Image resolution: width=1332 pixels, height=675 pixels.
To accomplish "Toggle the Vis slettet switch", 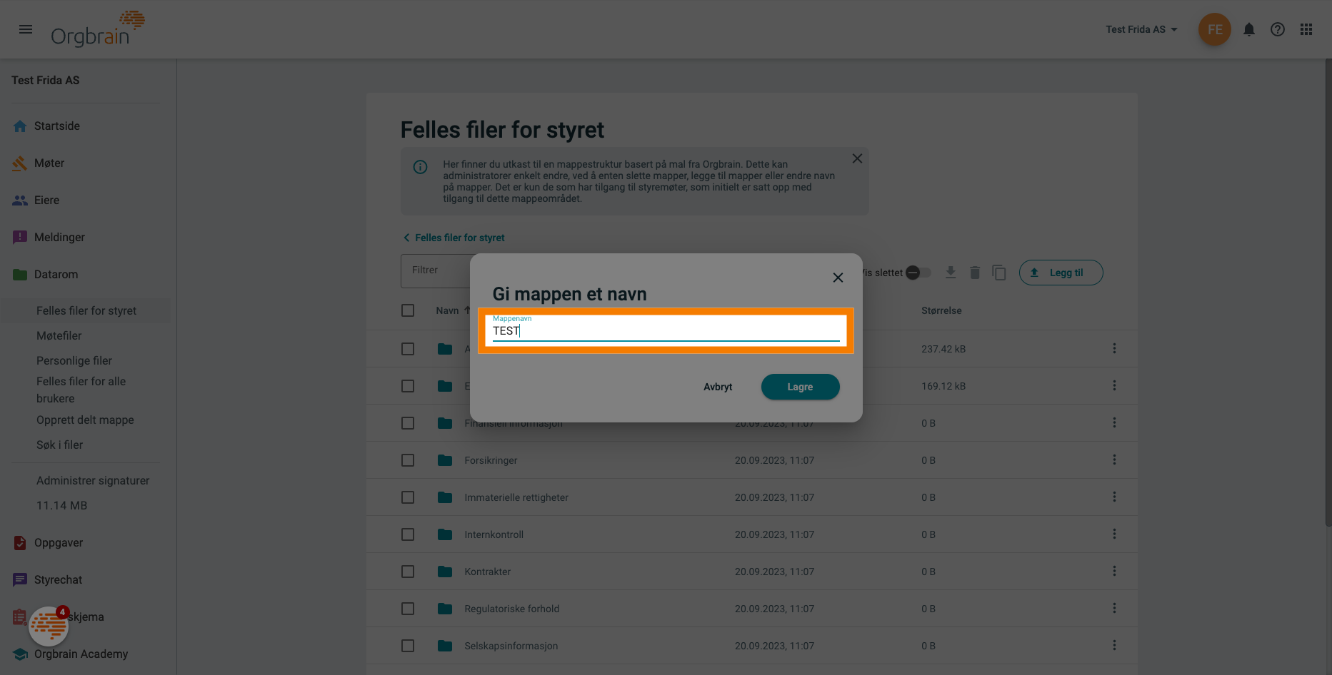I will [918, 273].
